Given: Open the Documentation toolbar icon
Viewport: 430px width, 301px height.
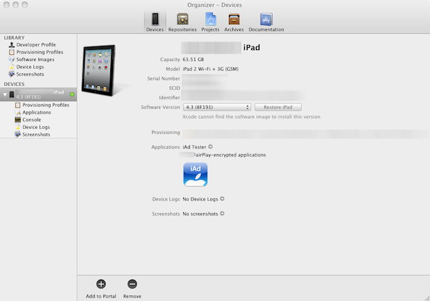Looking at the screenshot, I should (x=266, y=20).
